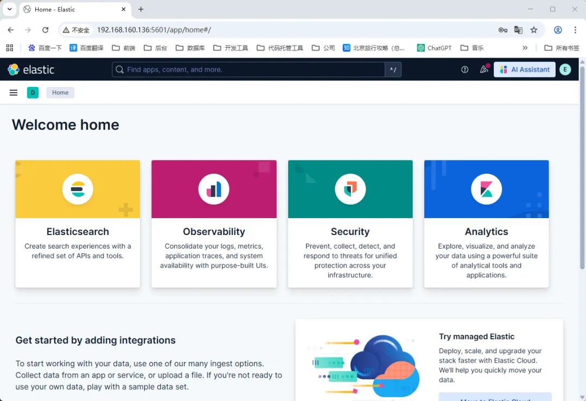
Task: Open the tab search dropdown arrow
Action: tap(10, 9)
